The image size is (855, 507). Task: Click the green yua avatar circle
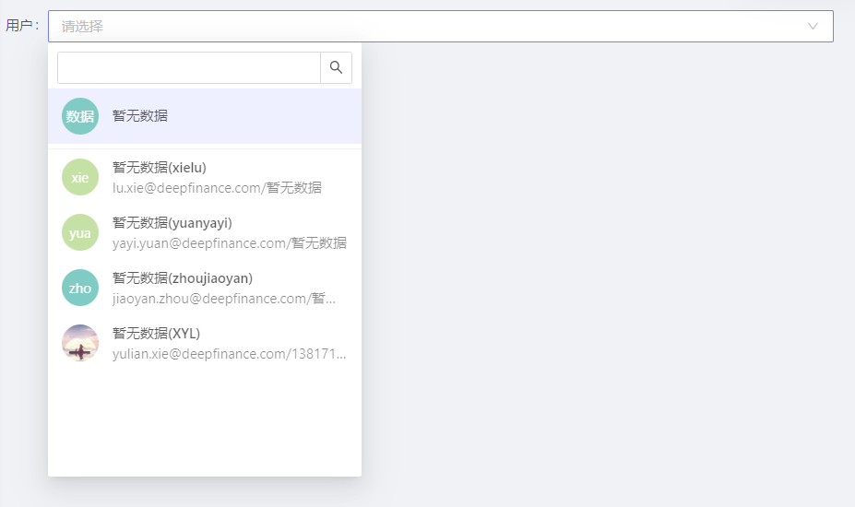80,232
